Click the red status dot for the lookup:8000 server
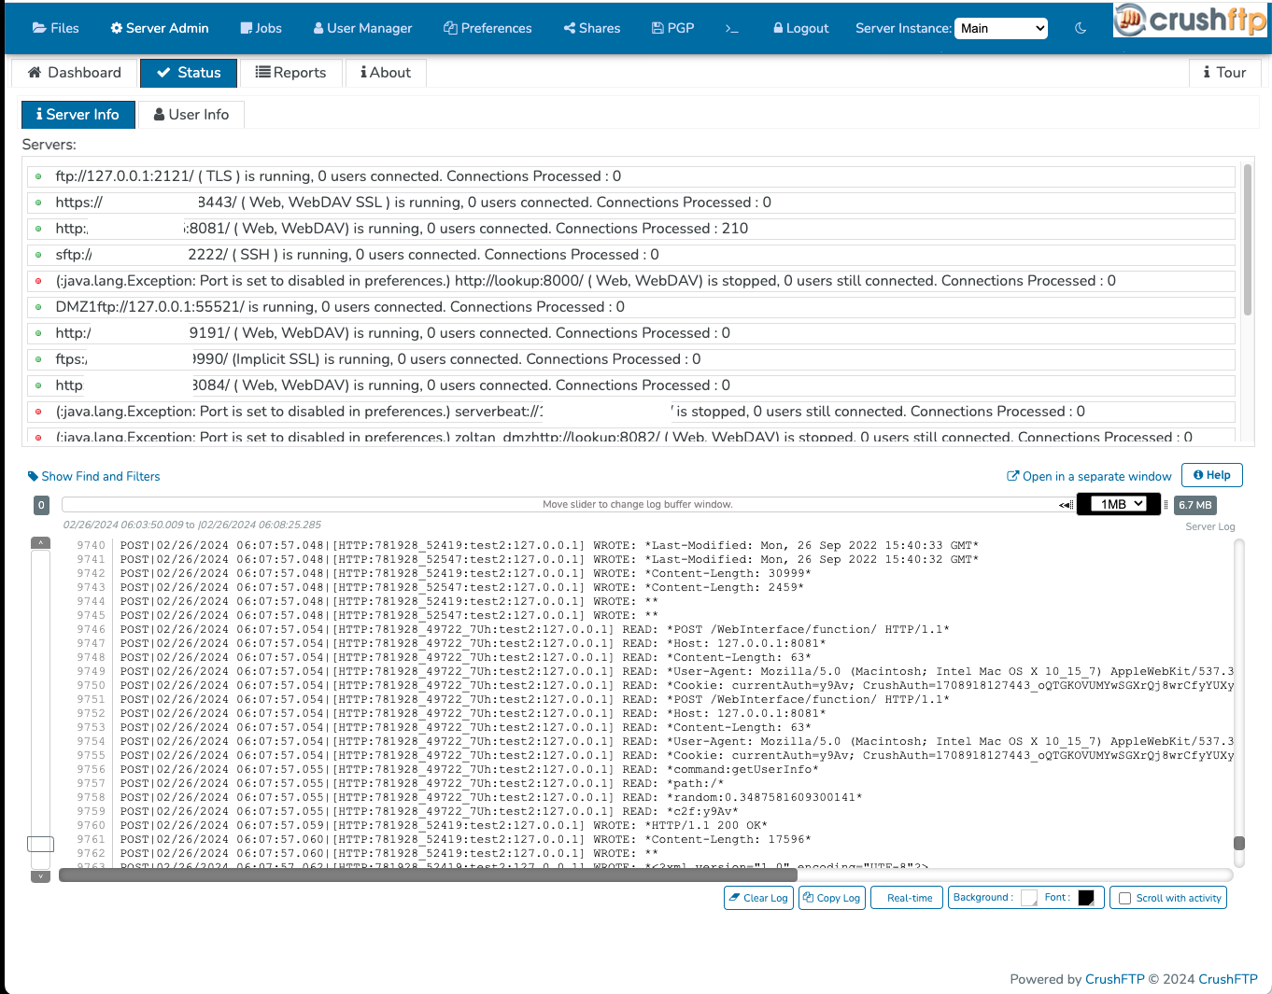The width and height of the screenshot is (1272, 994). coord(38,281)
